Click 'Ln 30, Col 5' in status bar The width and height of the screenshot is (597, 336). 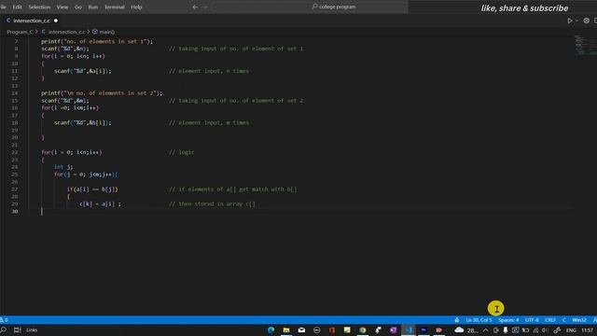click(479, 320)
